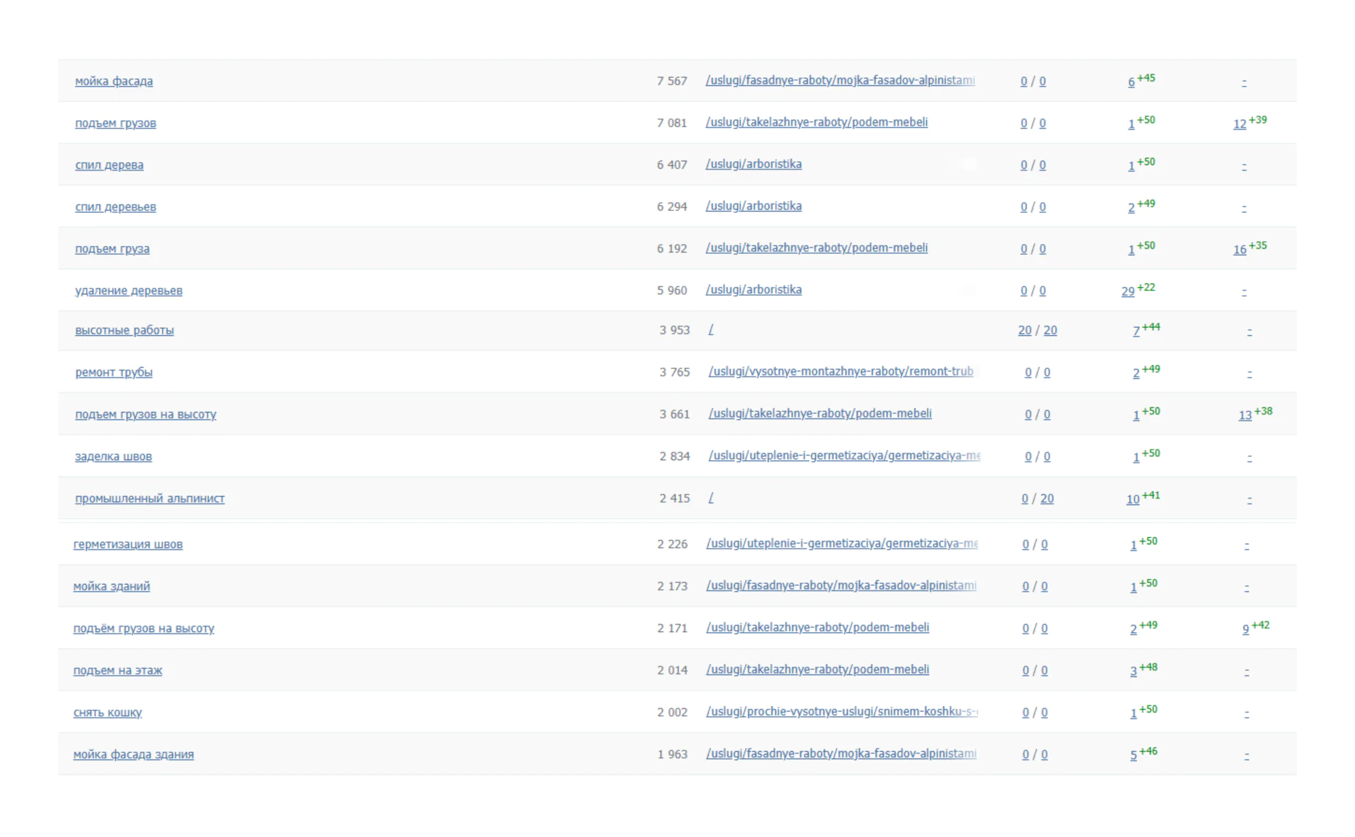Click position '3' in 'подъем на этаж' row

(1133, 671)
